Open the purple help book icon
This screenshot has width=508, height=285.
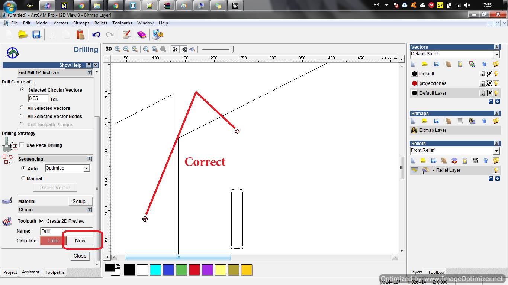142,35
